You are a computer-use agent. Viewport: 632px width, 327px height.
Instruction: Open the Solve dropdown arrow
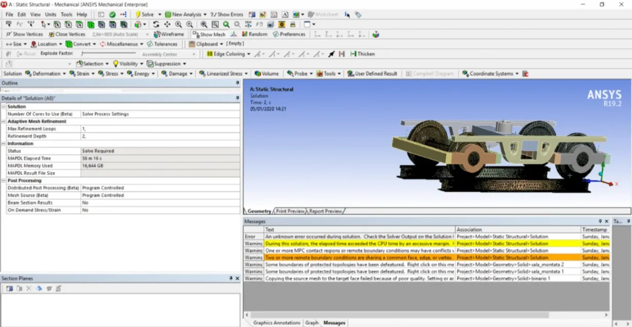pyautogui.click(x=159, y=14)
